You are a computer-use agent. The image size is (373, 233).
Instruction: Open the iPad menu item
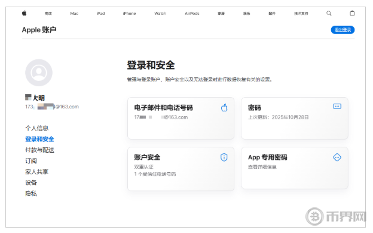tap(100, 14)
